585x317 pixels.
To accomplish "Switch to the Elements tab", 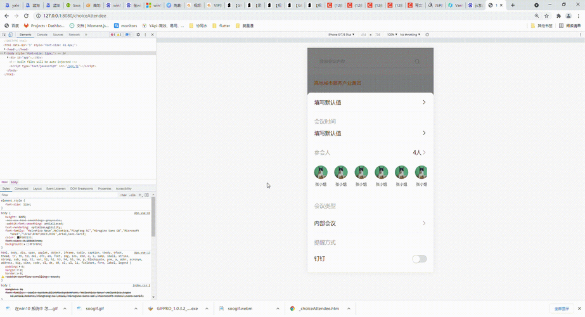I will click(25, 35).
